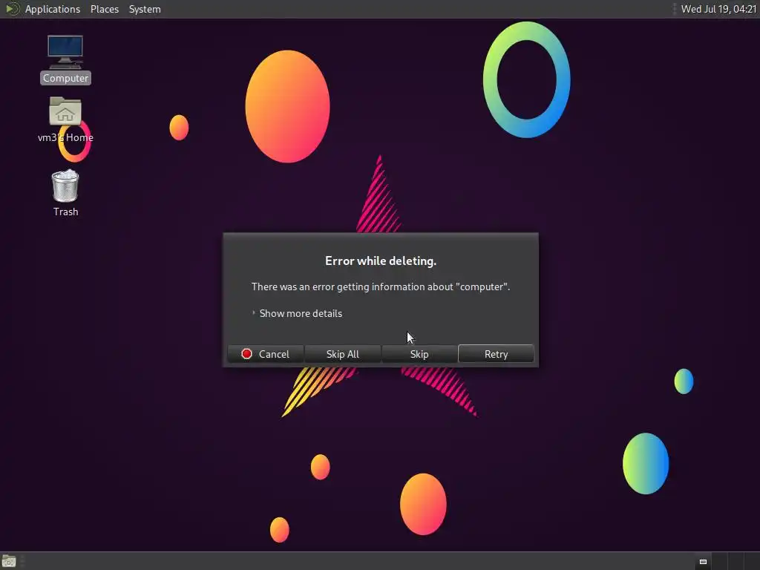The width and height of the screenshot is (760, 570).
Task: Select the Trash bin desktop icon
Action: [65, 186]
